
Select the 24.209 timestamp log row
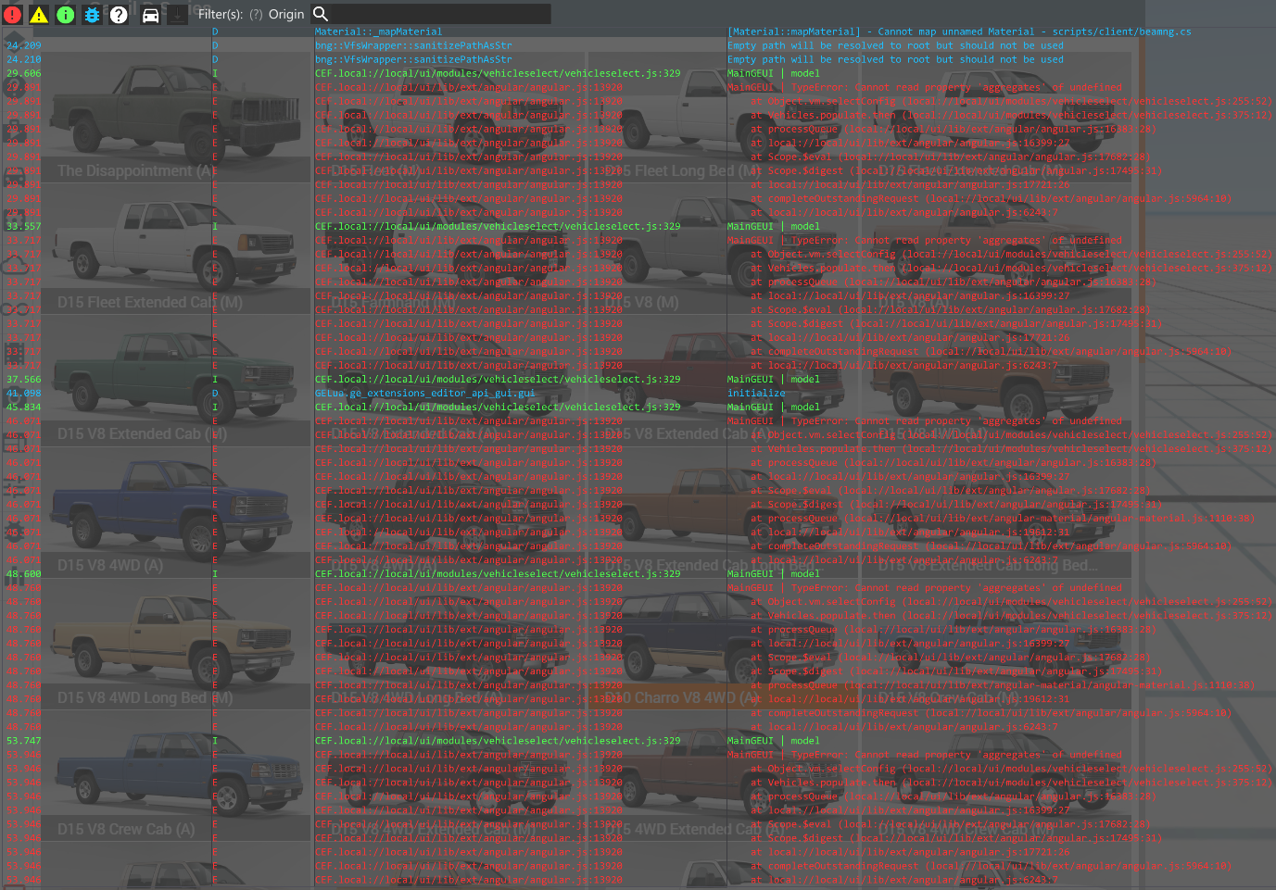coord(638,45)
